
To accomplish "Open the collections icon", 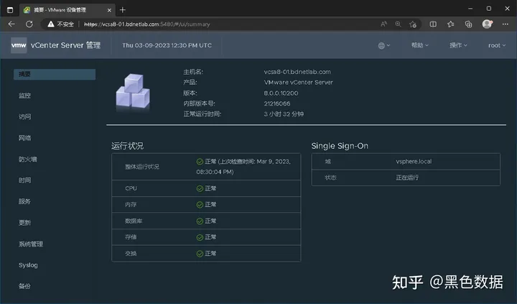I will tap(468, 24).
